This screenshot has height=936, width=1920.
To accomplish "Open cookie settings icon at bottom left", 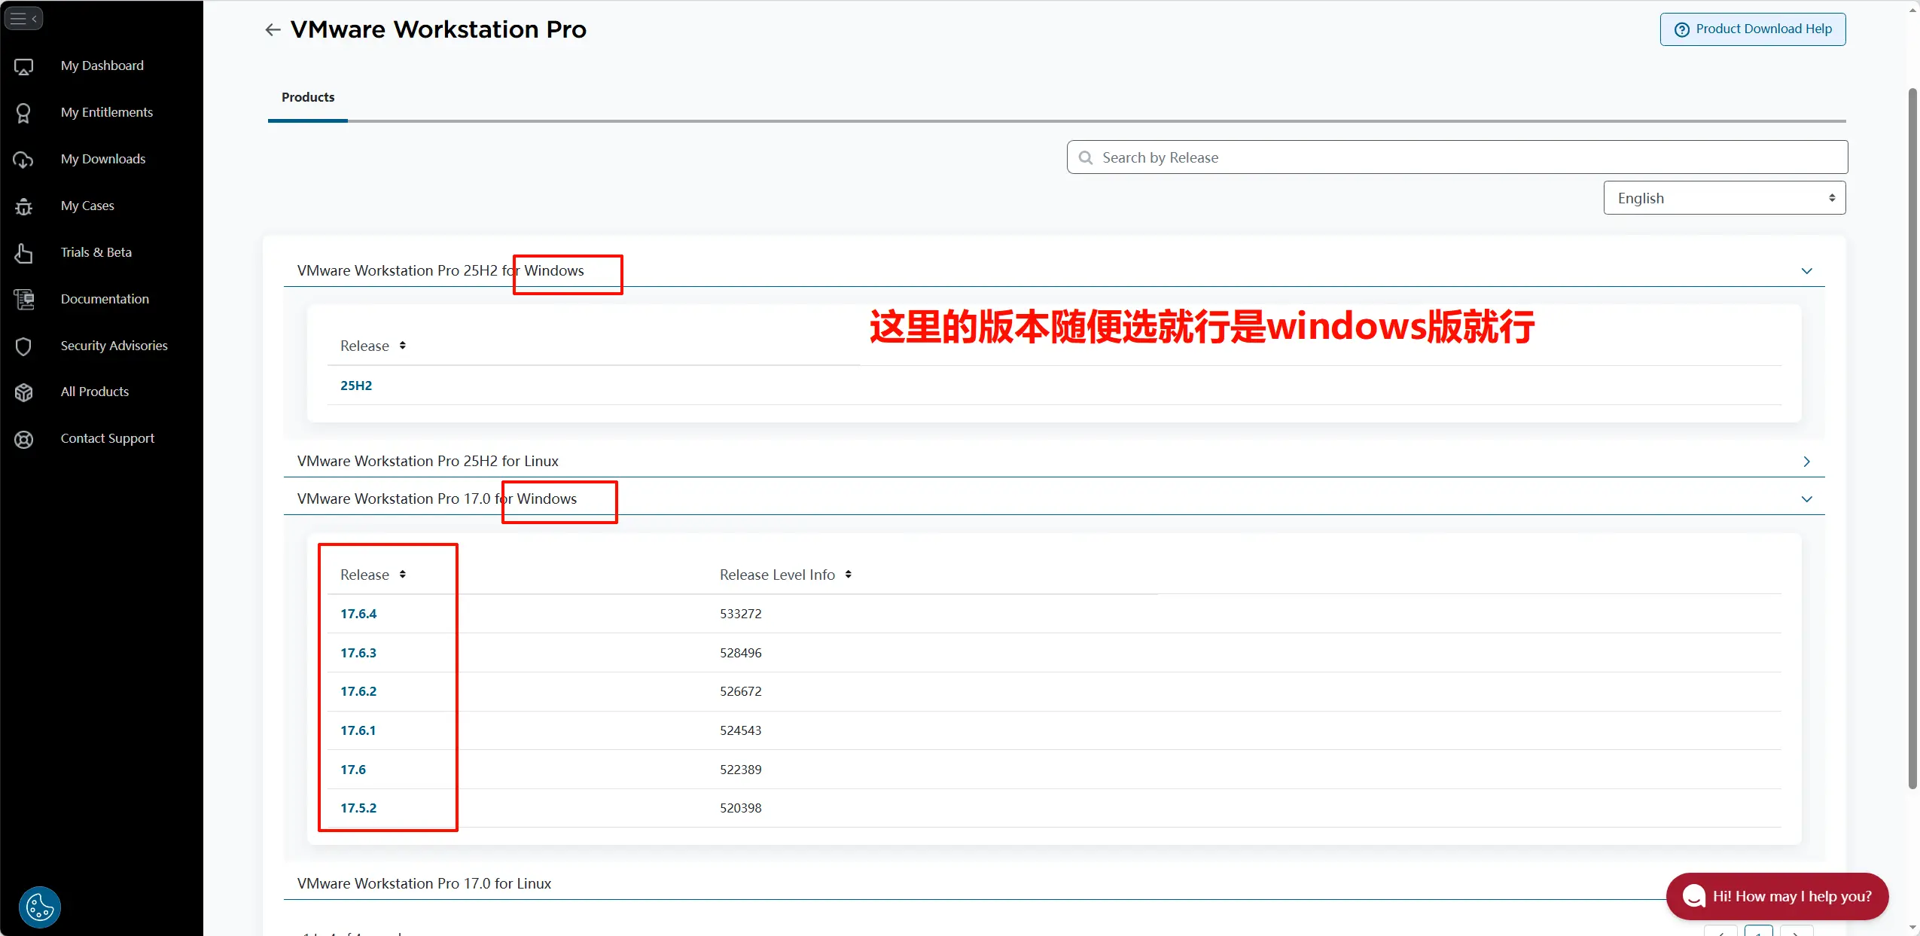I will pyautogui.click(x=39, y=907).
